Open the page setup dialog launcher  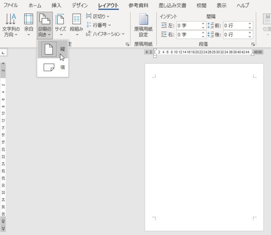point(128,45)
